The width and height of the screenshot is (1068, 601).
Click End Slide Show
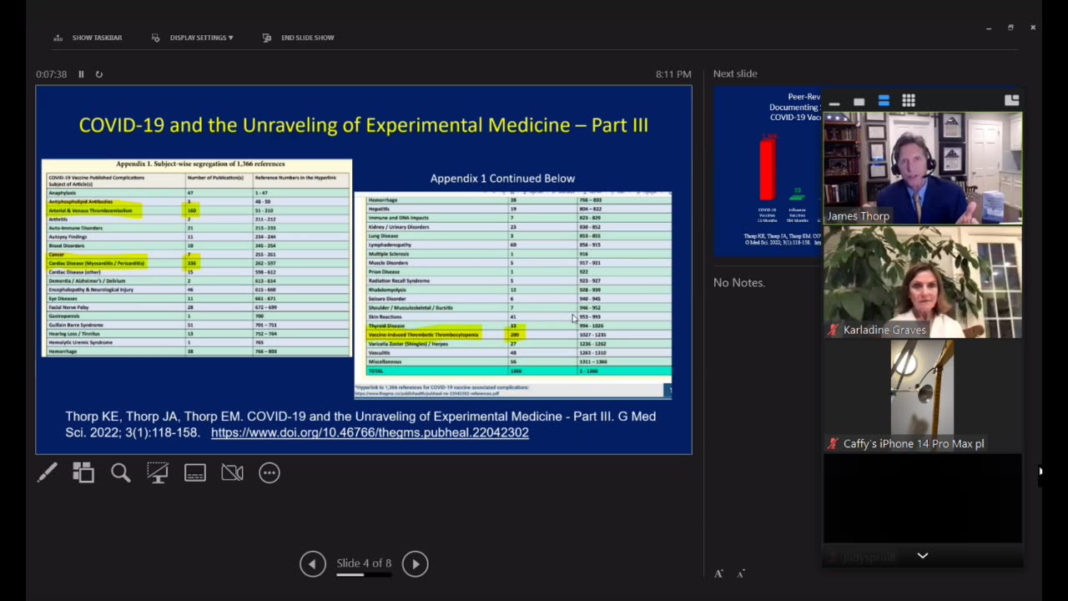pos(298,38)
